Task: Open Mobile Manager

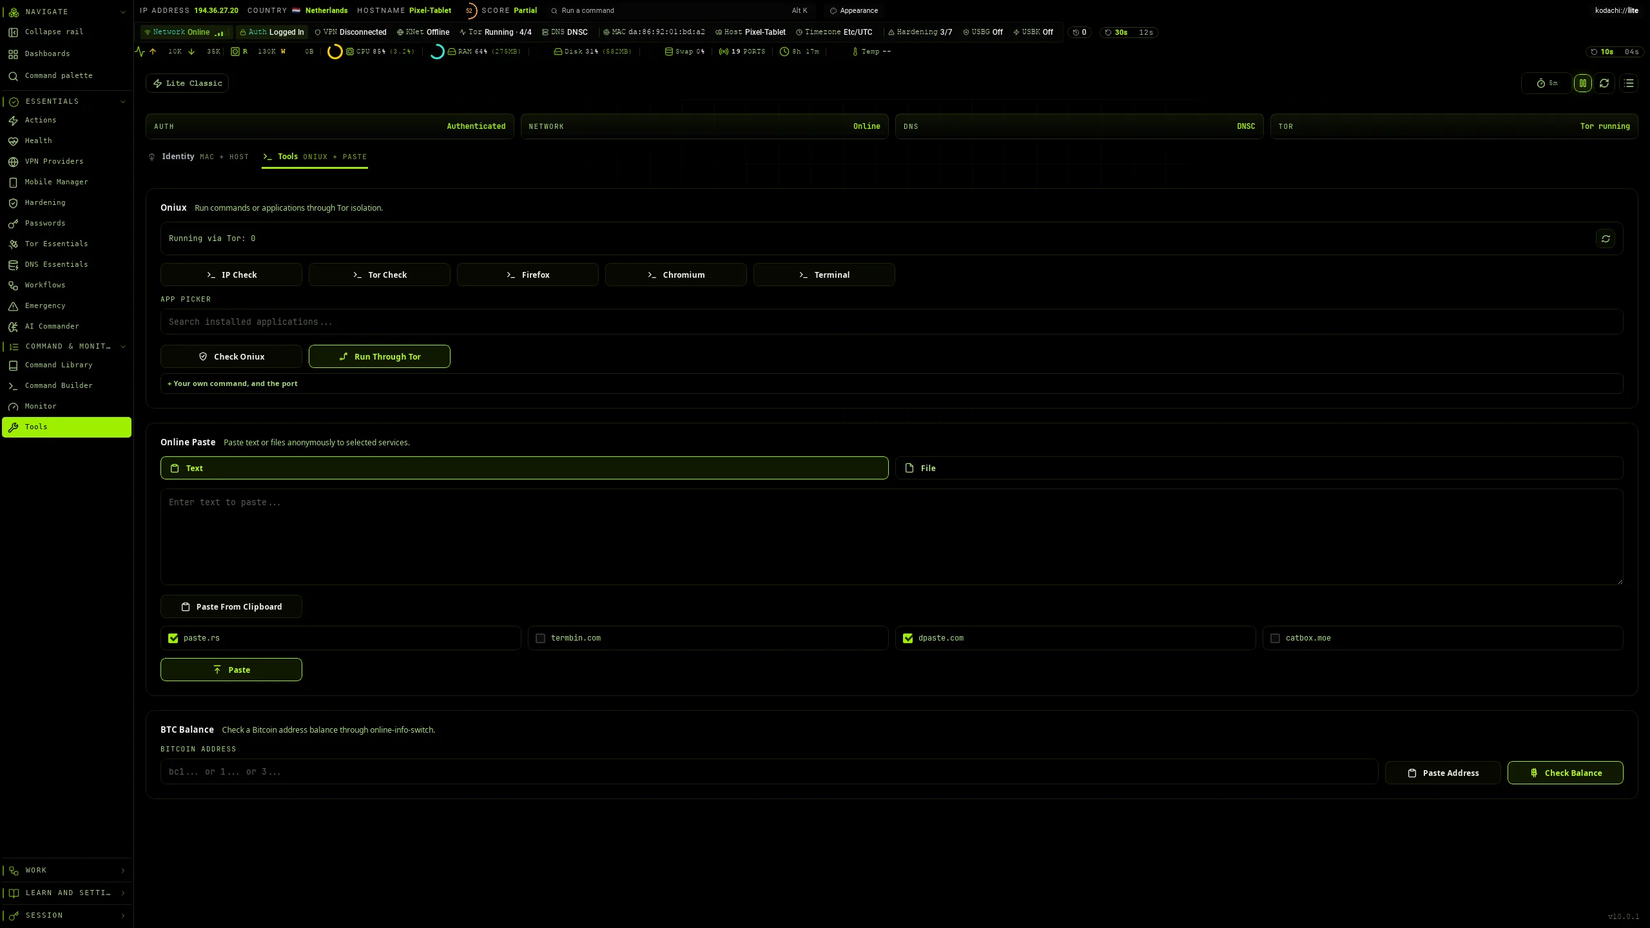Action: [x=66, y=182]
